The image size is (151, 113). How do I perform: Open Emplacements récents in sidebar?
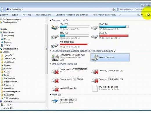tap(12, 19)
